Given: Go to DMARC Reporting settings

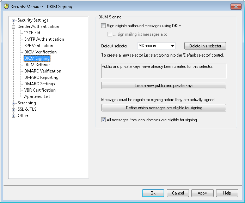Looking at the screenshot, I should pyautogui.click(x=41, y=77).
